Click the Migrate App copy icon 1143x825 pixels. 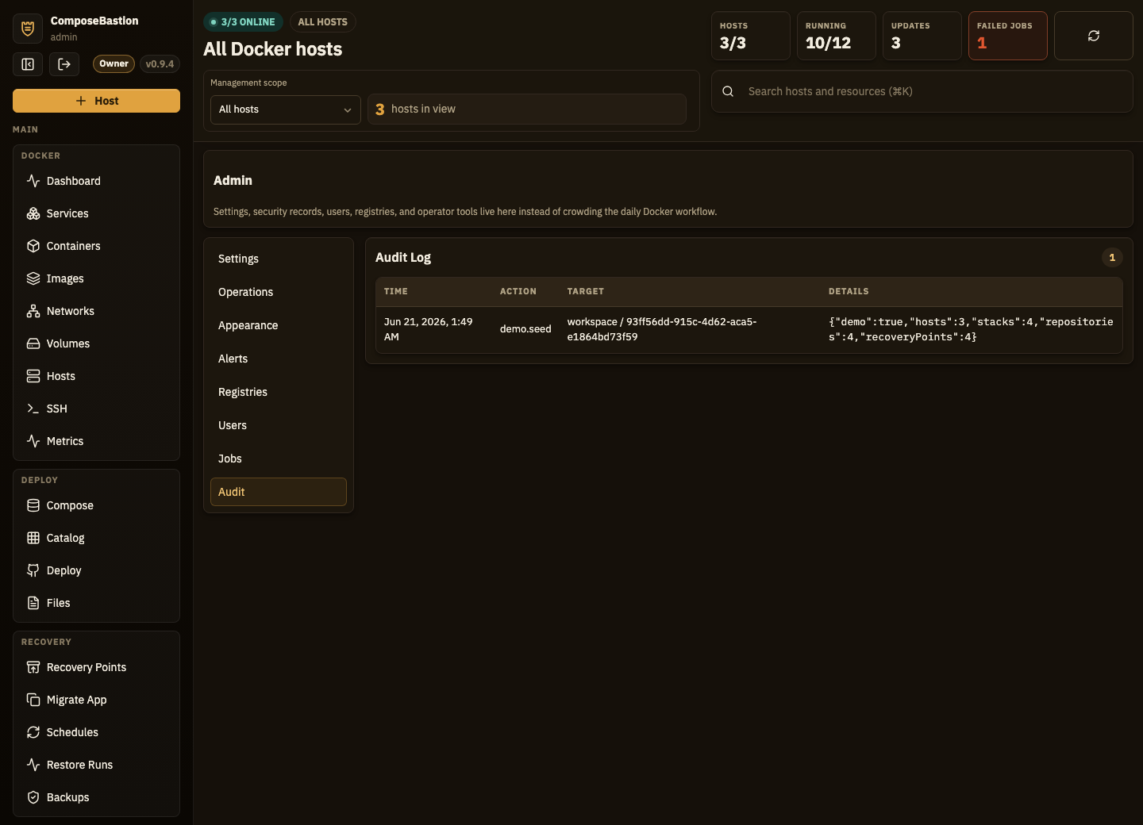click(33, 700)
